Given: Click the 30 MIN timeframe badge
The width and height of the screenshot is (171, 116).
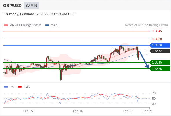Looking at the screenshot, I should point(31,6).
